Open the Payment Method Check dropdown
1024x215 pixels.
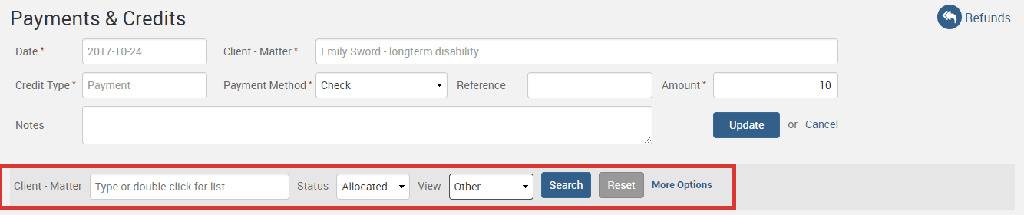[x=381, y=86]
